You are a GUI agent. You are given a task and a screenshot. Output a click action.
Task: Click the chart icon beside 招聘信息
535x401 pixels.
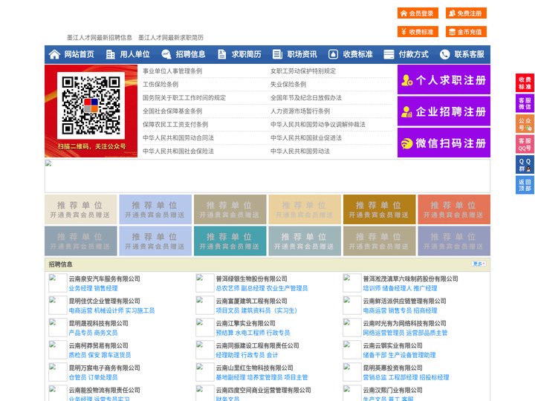[x=166, y=54]
